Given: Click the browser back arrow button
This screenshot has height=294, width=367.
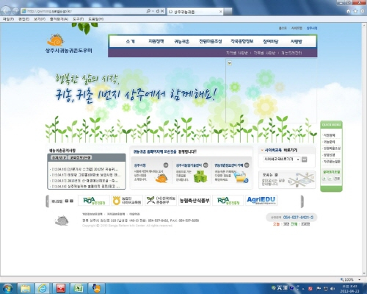Looking at the screenshot, I should (x=5, y=10).
